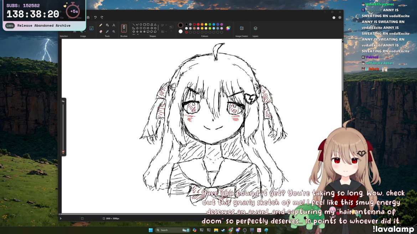Viewport: 417px width, 234px height.
Task: Click the Windows Start button
Action: (x=151, y=230)
